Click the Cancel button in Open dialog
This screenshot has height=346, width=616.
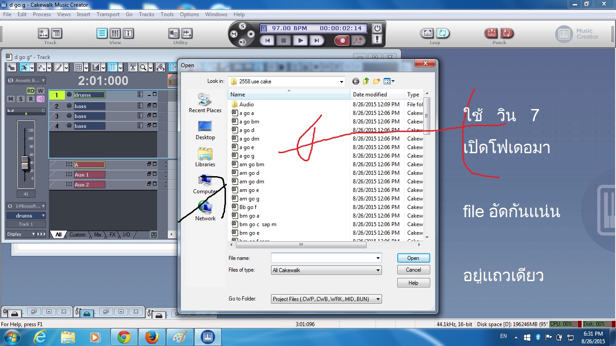pyautogui.click(x=414, y=270)
